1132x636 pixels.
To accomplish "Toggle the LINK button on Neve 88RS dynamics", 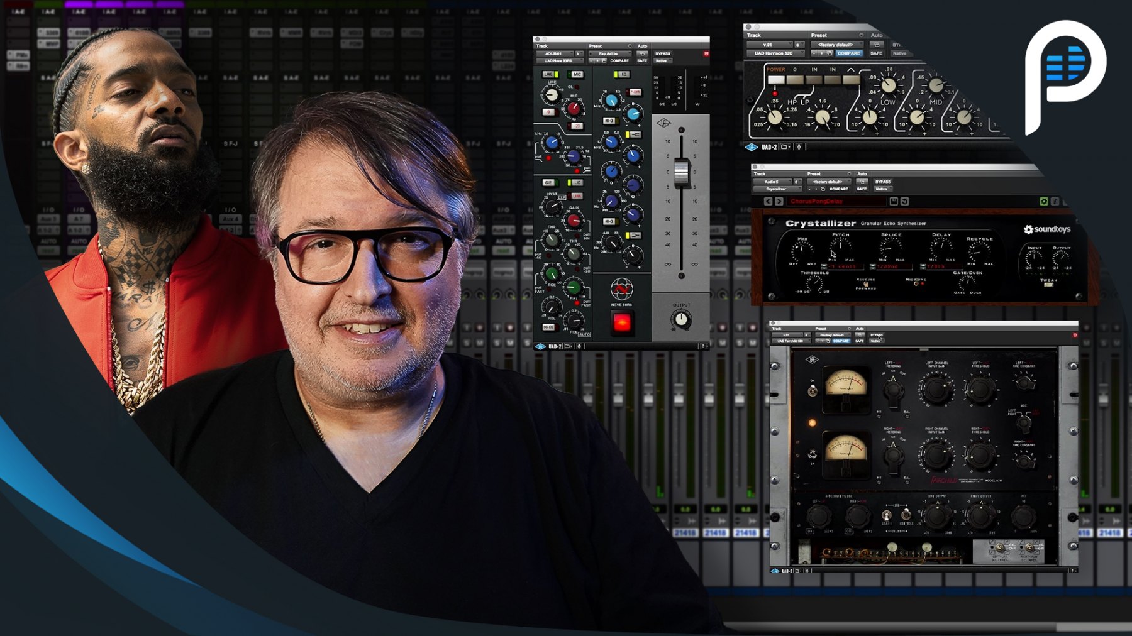I will (575, 196).
